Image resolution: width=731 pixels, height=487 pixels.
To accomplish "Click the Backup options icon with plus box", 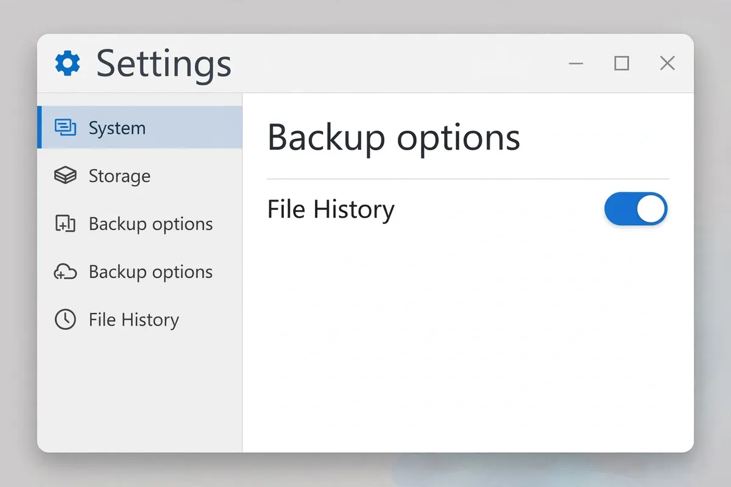I will click(x=65, y=224).
